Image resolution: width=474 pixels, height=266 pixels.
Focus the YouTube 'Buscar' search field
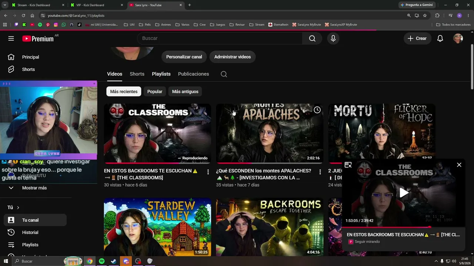coord(220,38)
